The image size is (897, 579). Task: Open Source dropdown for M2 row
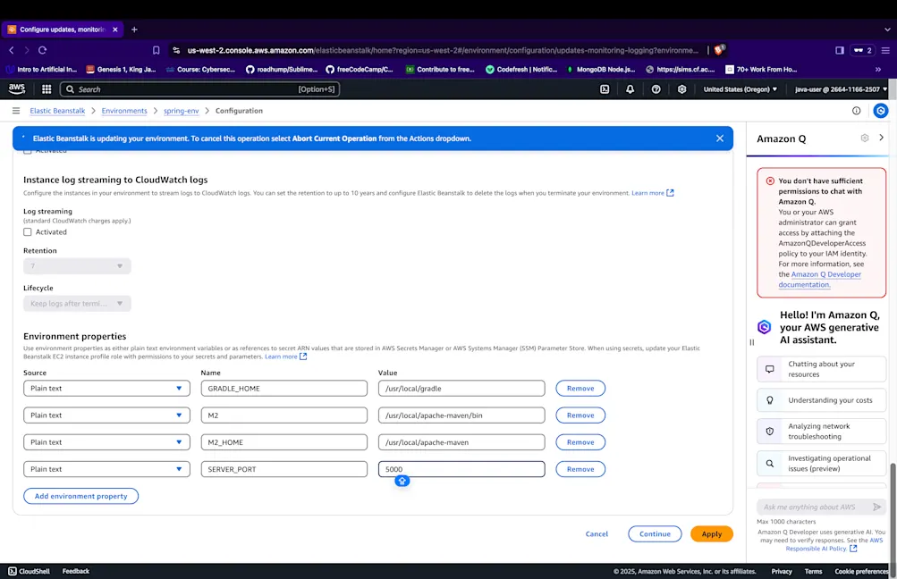(x=106, y=415)
